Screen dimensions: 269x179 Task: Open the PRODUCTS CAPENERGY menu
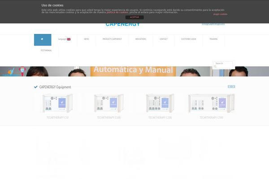click(x=112, y=39)
